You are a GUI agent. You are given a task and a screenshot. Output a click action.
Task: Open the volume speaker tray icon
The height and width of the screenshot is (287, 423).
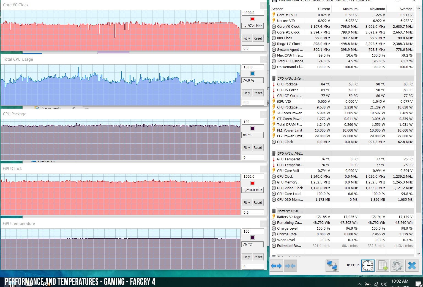click(384, 284)
